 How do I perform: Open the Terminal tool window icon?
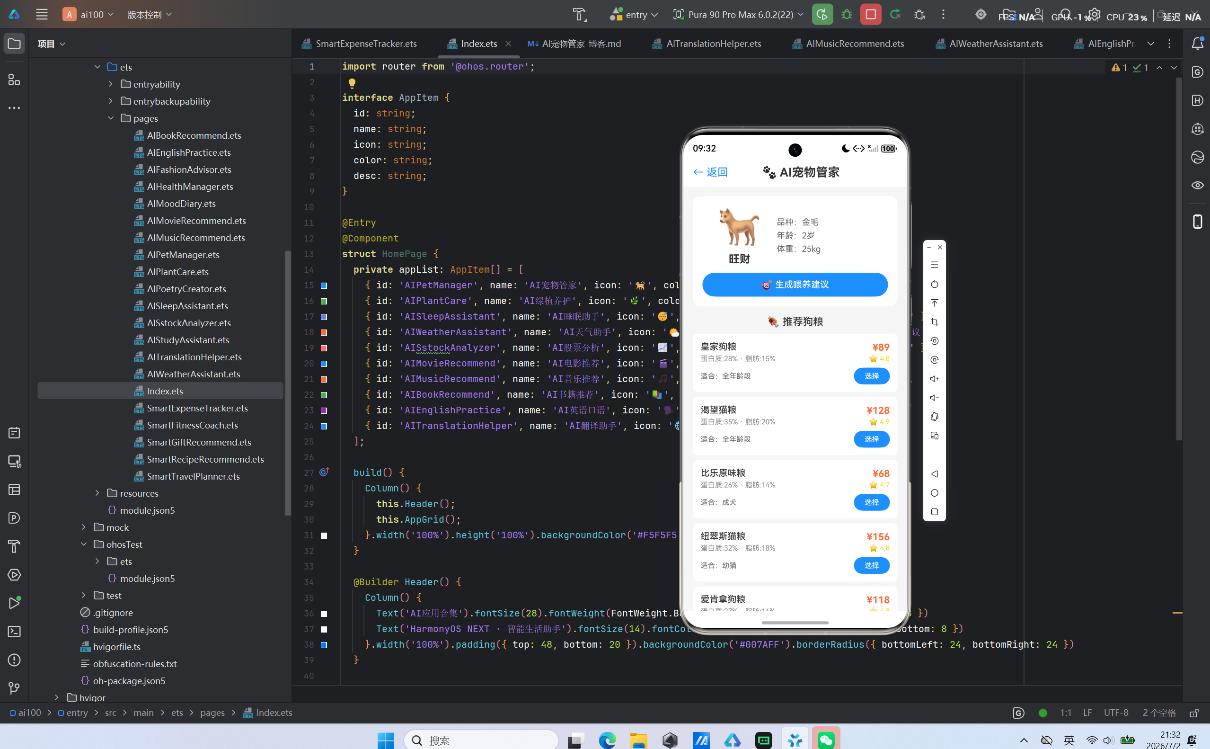(14, 632)
